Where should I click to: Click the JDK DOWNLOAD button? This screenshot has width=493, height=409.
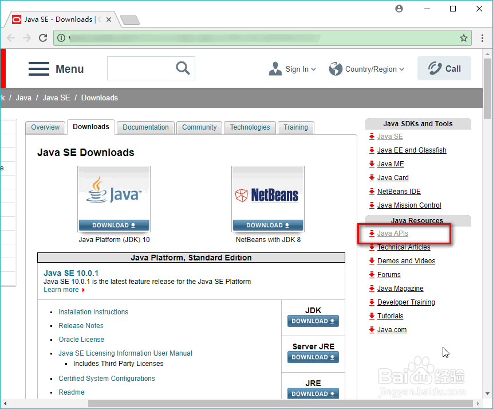point(313,321)
